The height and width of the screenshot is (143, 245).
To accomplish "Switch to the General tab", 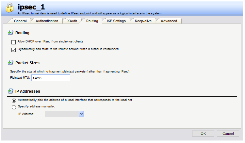I will click(x=20, y=21).
